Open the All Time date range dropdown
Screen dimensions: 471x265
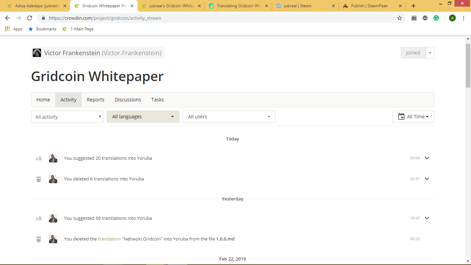[413, 117]
